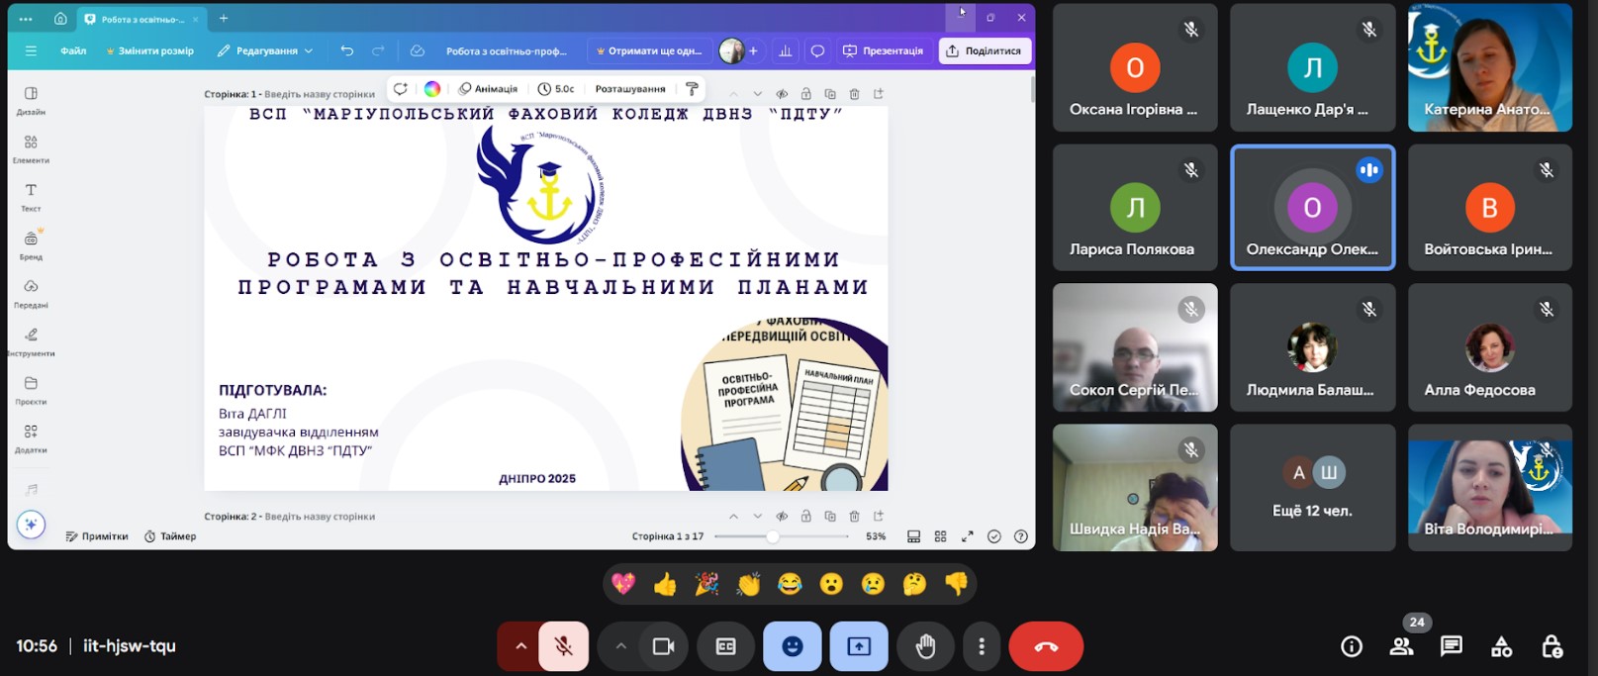Click the paint roller copy style icon

[x=692, y=88]
